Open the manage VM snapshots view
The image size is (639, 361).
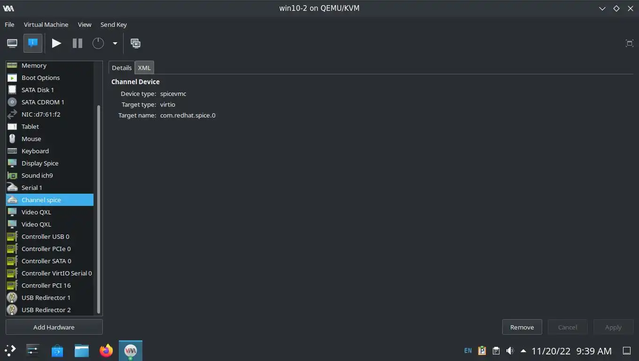pyautogui.click(x=135, y=43)
